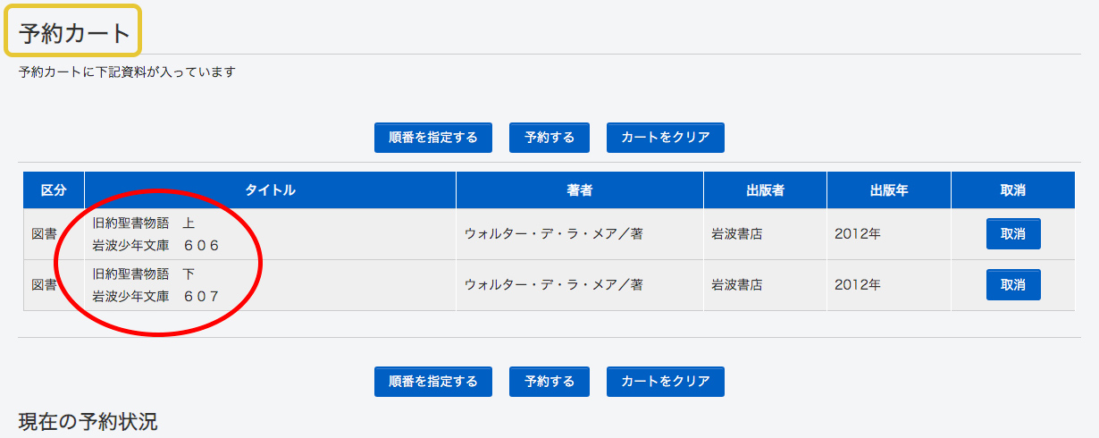
Task: Select the 旧約聖書物語 下 title cell
Action: point(156,285)
